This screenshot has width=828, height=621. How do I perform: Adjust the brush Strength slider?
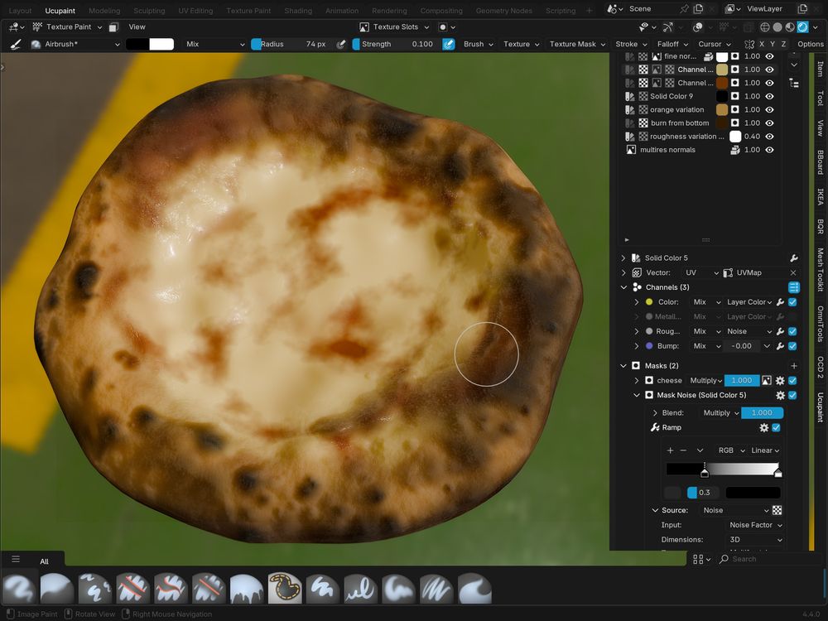[394, 45]
